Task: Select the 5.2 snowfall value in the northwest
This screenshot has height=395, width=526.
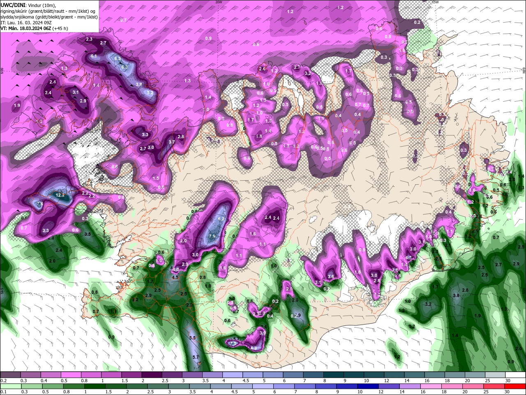Action: tap(150, 93)
